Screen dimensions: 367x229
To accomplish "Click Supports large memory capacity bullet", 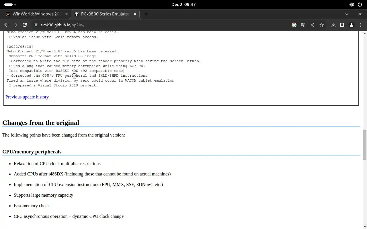I will tap(43, 195).
